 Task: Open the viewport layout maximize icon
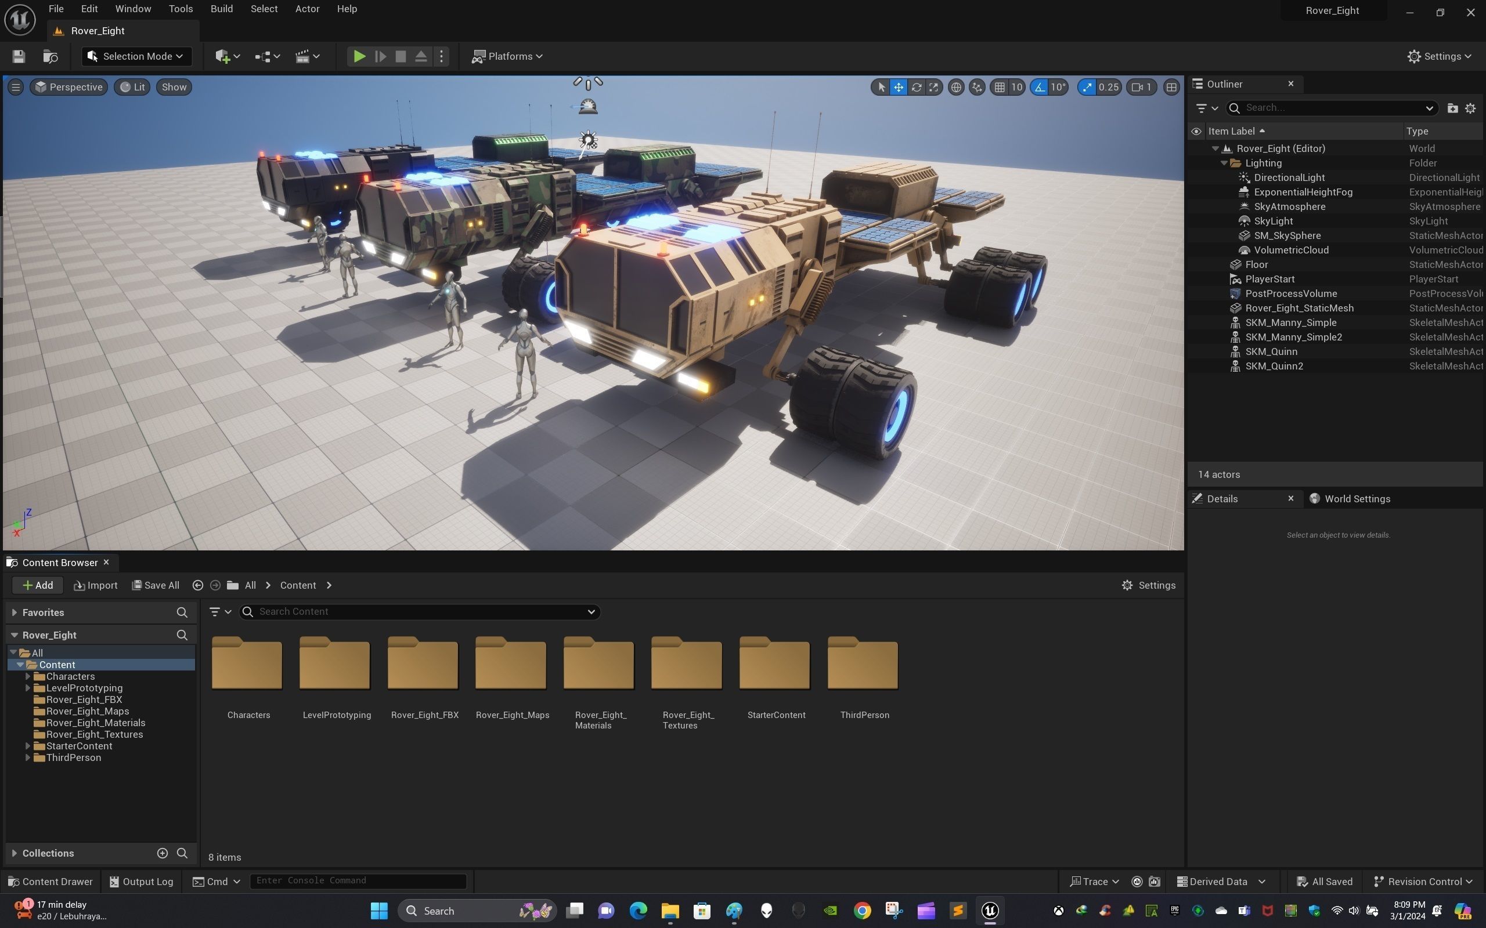[1171, 87]
